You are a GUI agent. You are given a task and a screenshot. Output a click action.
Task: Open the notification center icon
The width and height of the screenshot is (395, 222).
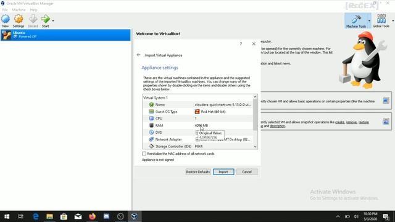(x=386, y=216)
